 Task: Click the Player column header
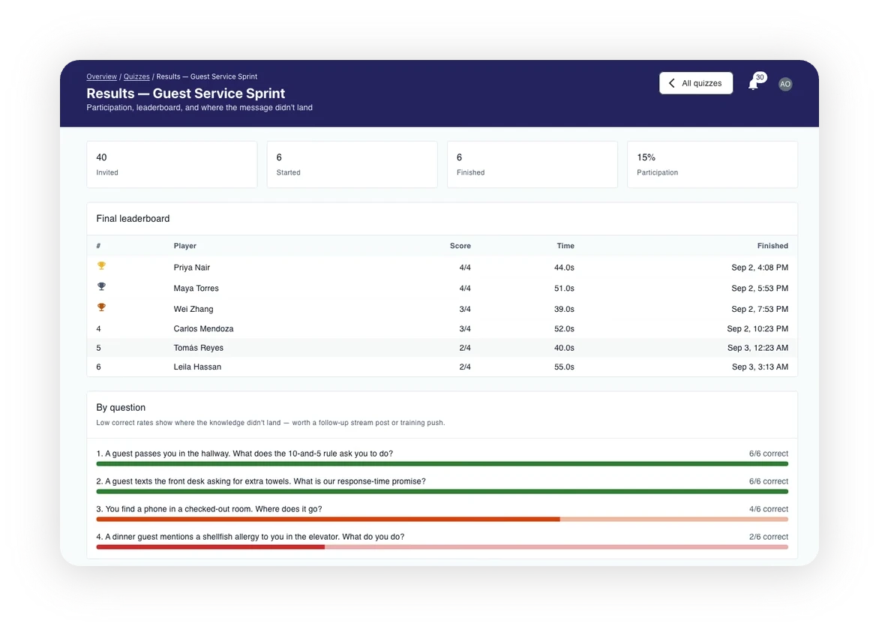click(185, 246)
